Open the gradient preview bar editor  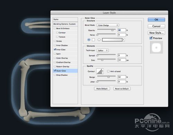pyautogui.click(x=112, y=40)
